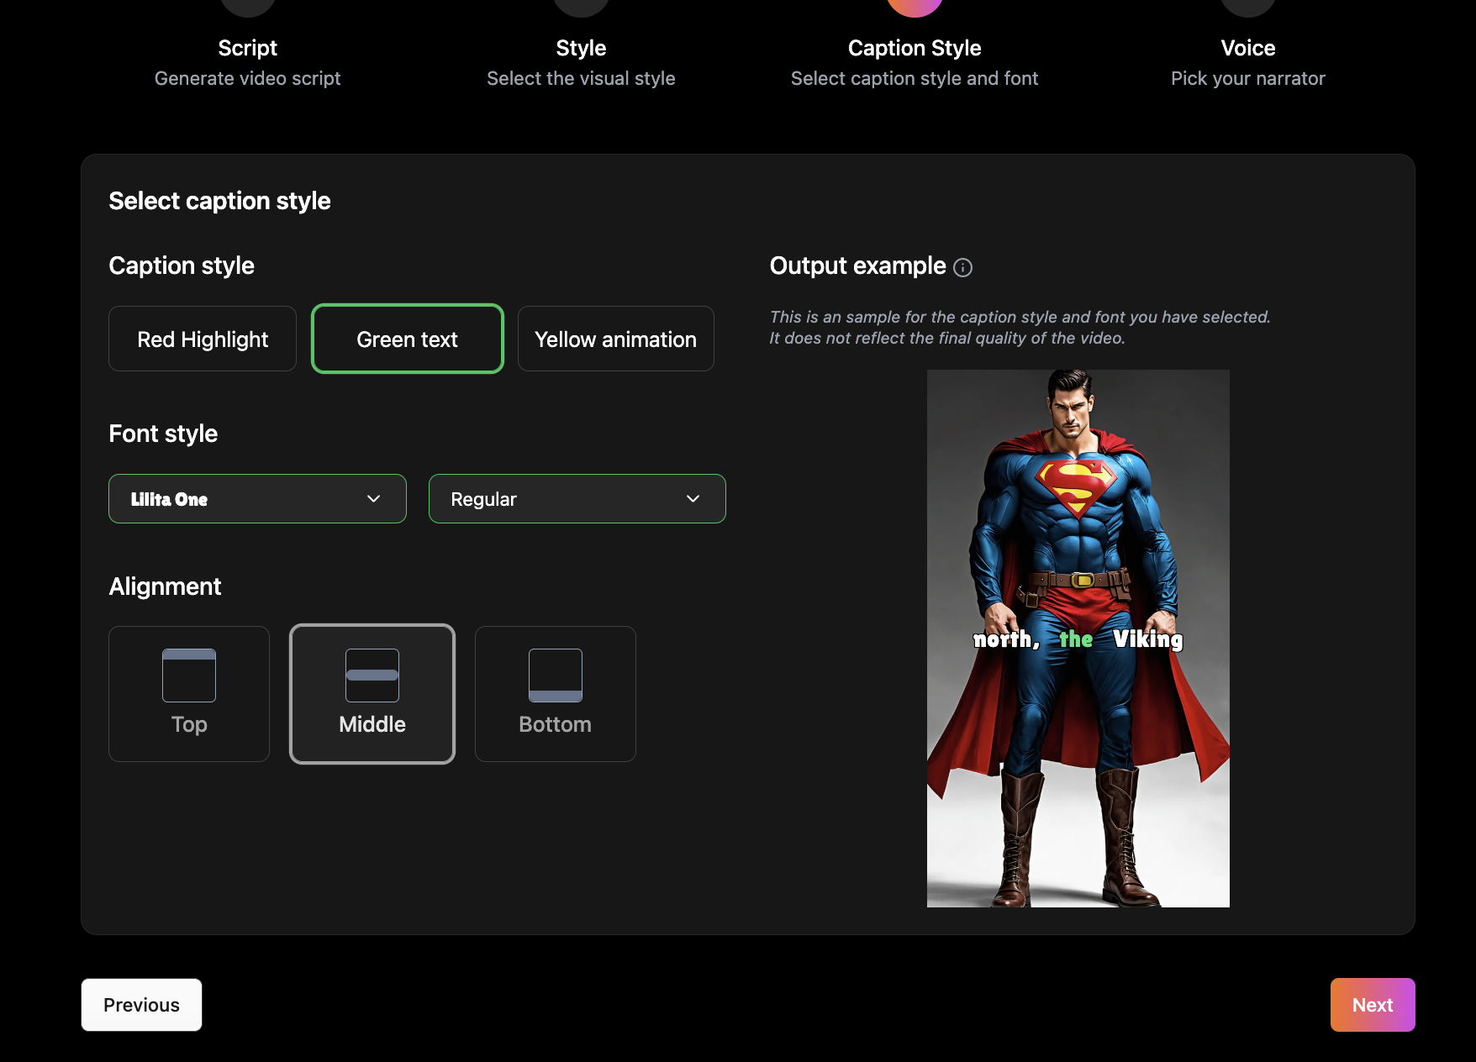Go to the Script step
The height and width of the screenshot is (1062, 1476).
pos(247,48)
